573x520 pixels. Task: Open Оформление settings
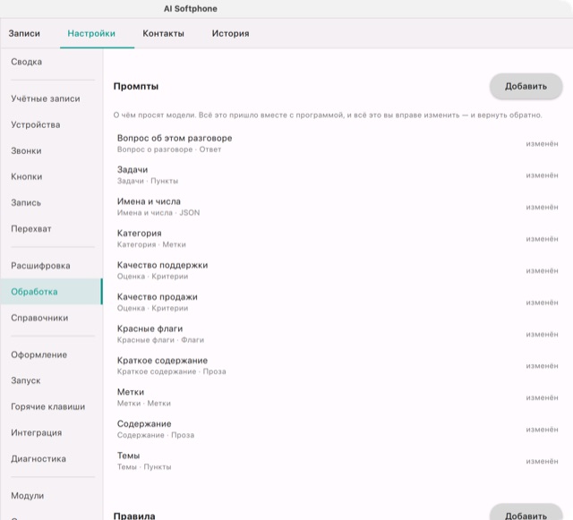[x=52, y=354]
